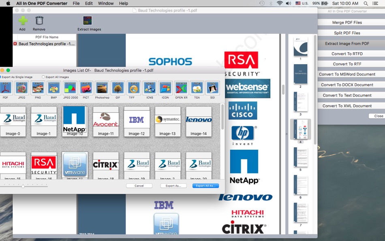Select the Image-14 Lenovo thumbnail
The image size is (385, 241).
pyautogui.click(x=199, y=121)
